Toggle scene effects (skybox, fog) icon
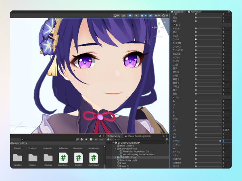The width and height of the screenshot is (242, 181). tap(142, 16)
